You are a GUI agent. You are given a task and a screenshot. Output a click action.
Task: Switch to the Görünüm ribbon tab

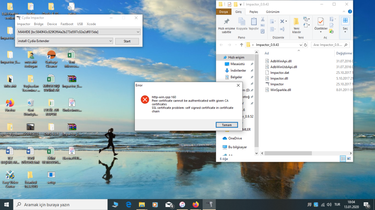272,12
